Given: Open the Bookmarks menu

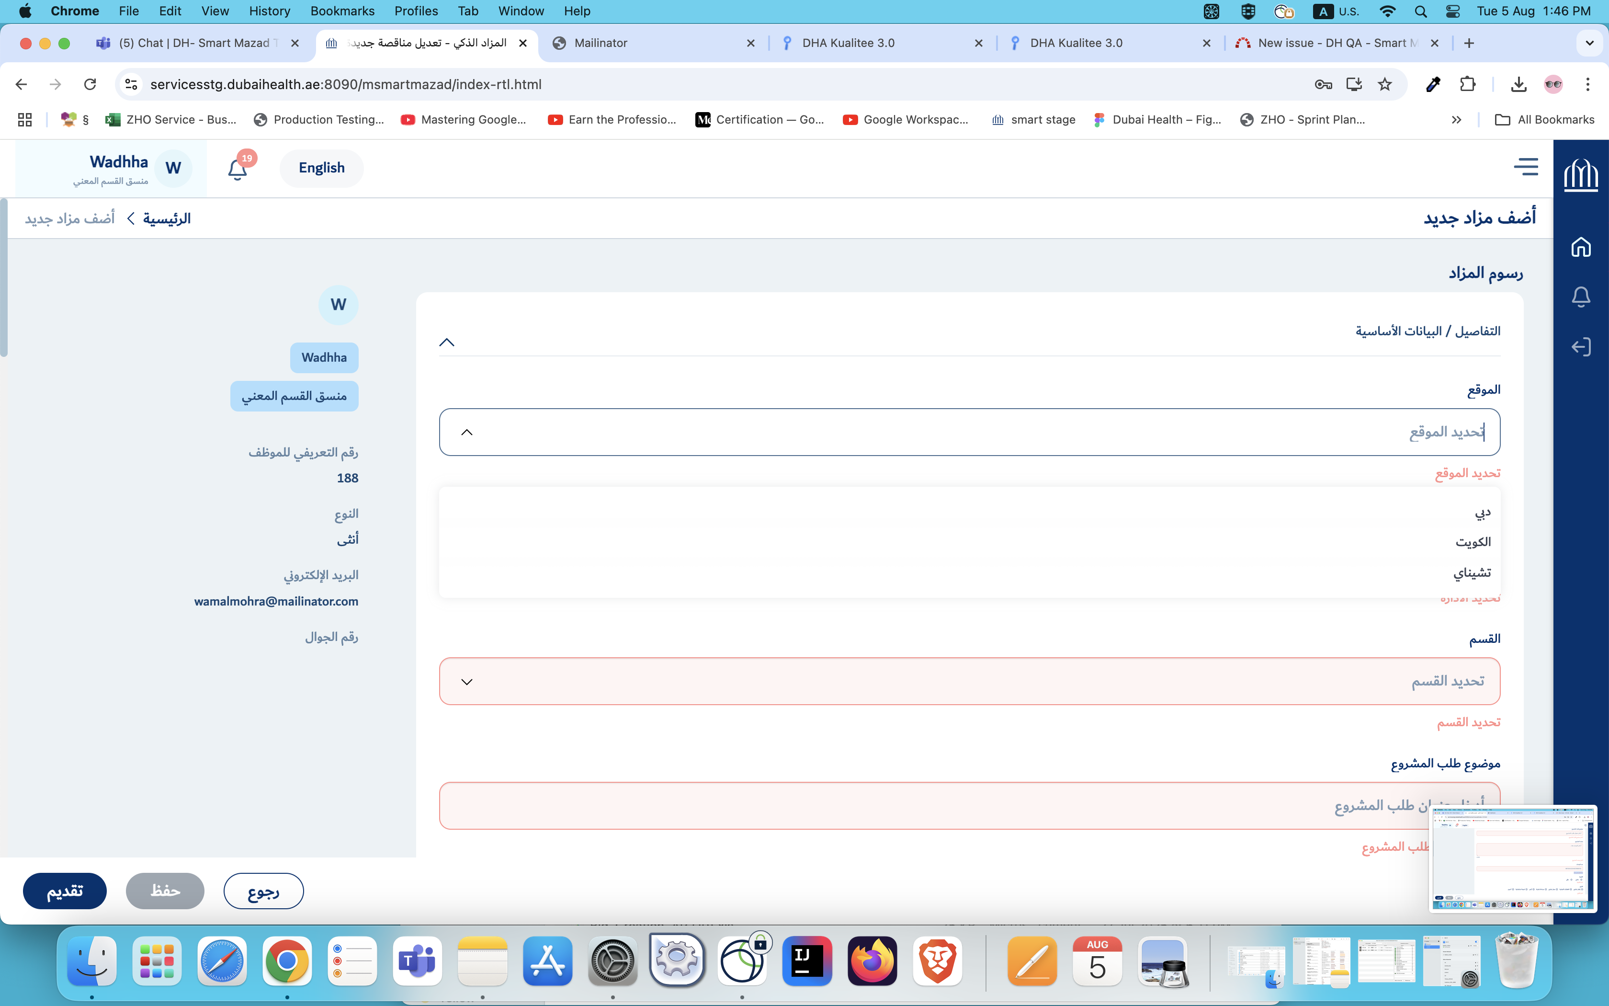Looking at the screenshot, I should pyautogui.click(x=342, y=11).
